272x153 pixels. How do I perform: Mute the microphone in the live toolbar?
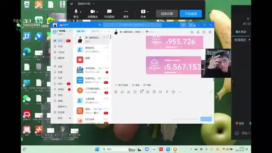(76, 11)
